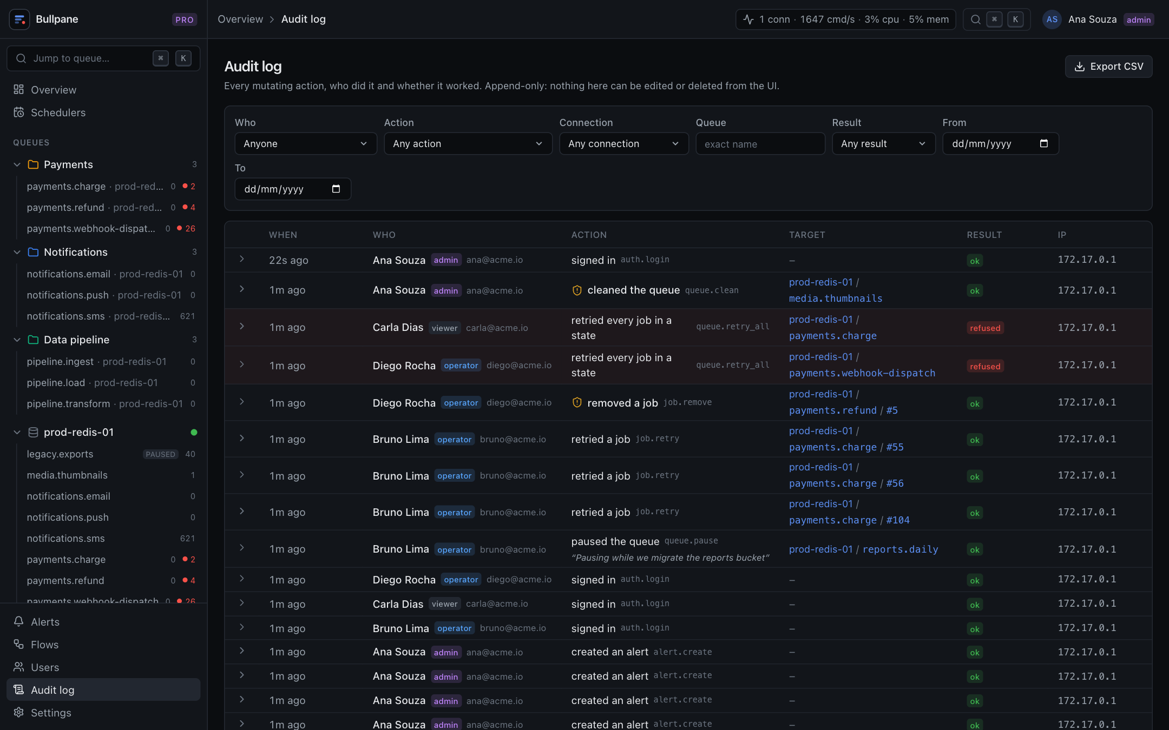Select notifications.sms under prod-redis-01
Image resolution: width=1169 pixels, height=730 pixels.
coord(110,539)
